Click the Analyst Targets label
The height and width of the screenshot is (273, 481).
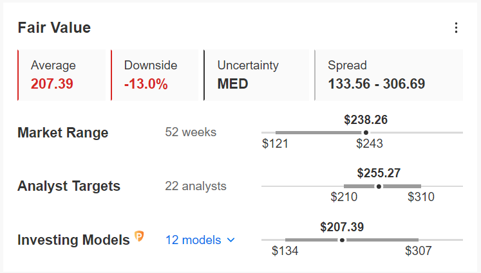69,186
